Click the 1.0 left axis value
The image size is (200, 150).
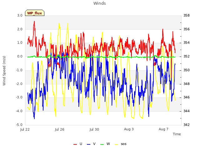coord(20,43)
